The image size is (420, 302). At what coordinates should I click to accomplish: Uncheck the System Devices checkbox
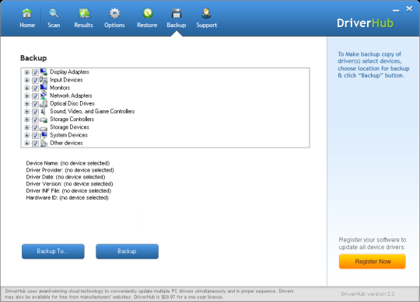tap(35, 136)
